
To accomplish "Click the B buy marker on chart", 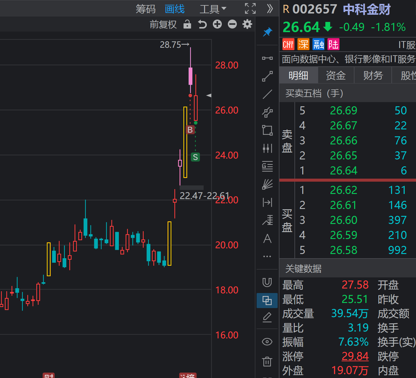I will pyautogui.click(x=190, y=130).
